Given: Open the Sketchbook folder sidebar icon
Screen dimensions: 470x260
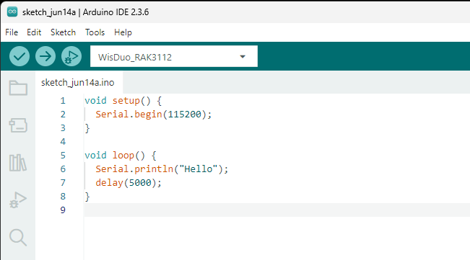Looking at the screenshot, I should [18, 88].
